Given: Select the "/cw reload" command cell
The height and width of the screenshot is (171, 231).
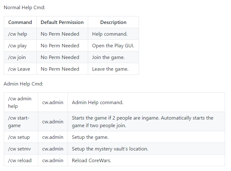Looking at the screenshot, I should pos(20,161).
